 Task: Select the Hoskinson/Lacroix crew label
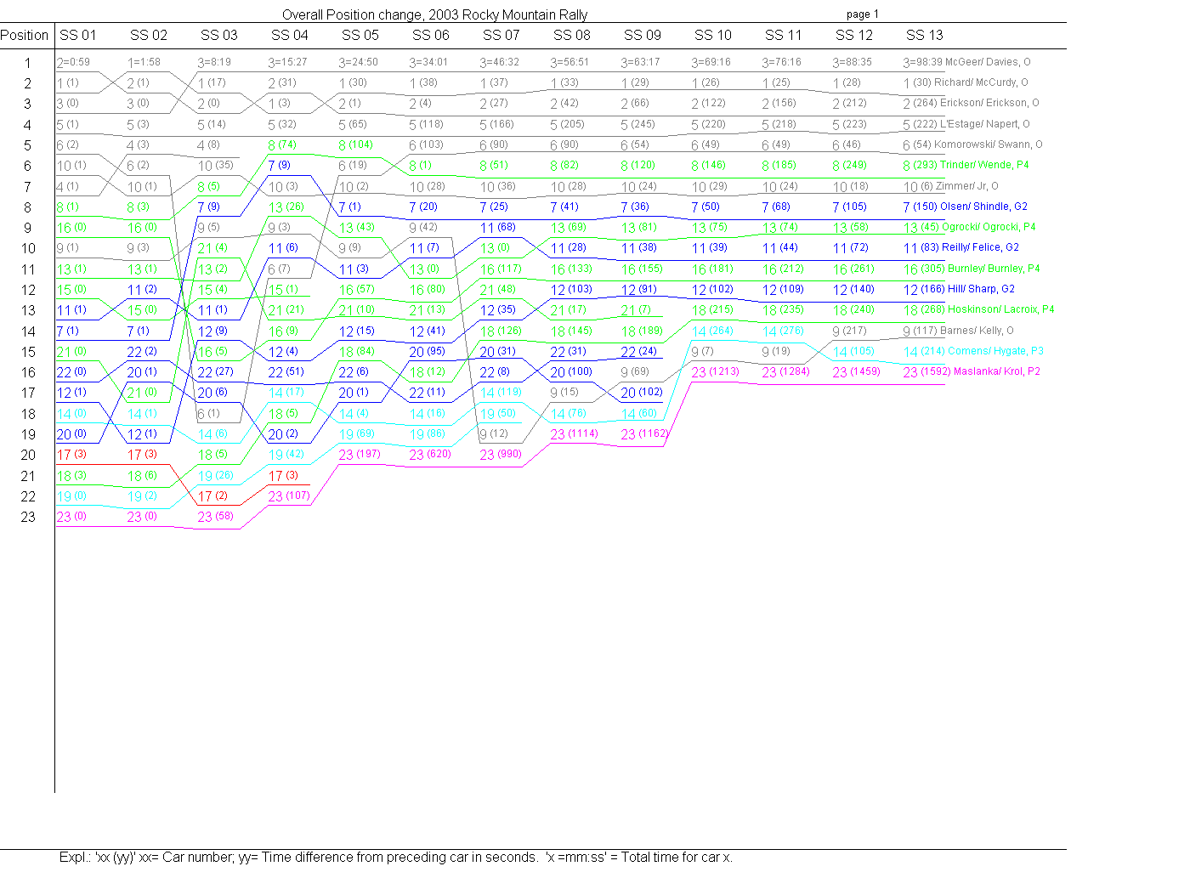pyautogui.click(x=1000, y=309)
